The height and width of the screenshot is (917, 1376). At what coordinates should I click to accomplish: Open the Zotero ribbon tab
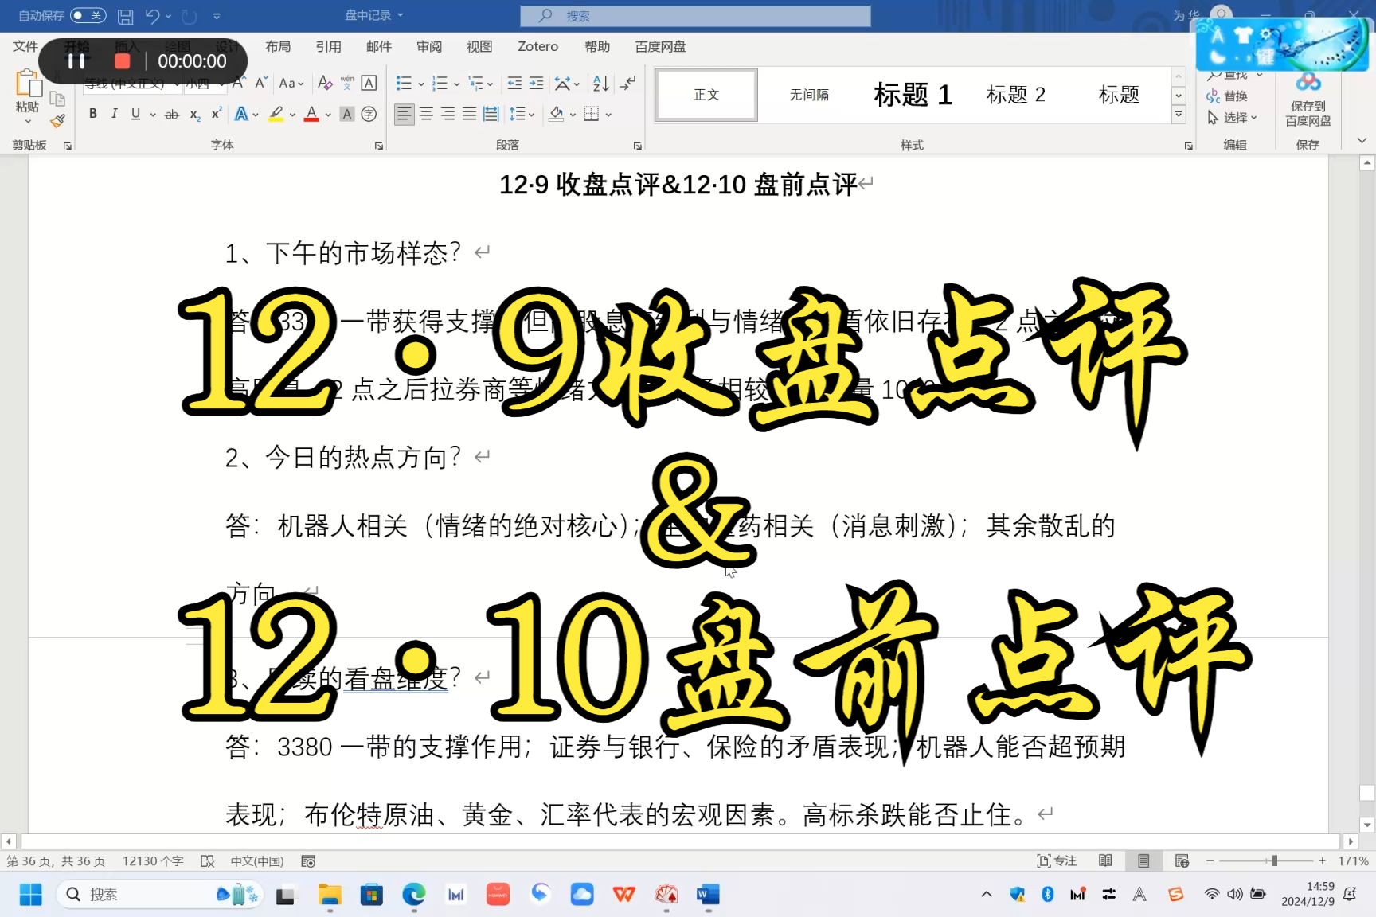click(x=537, y=46)
